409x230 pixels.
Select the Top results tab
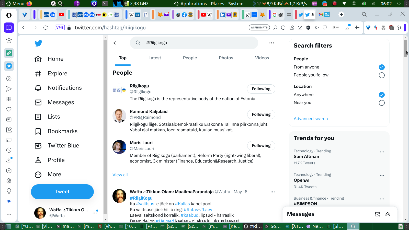(x=123, y=58)
